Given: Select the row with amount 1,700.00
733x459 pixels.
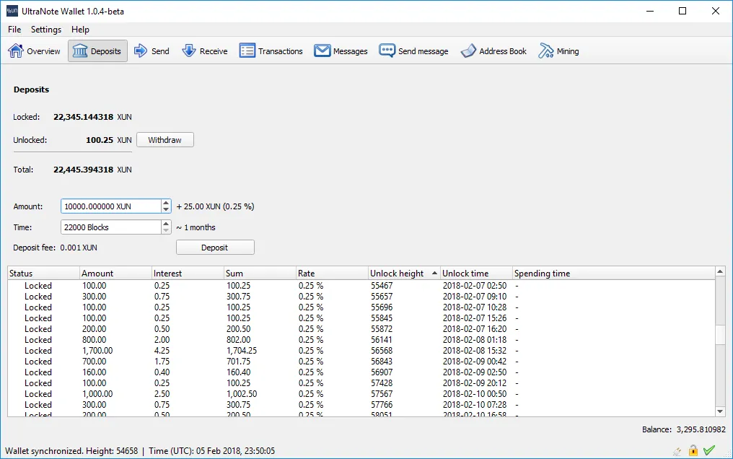Looking at the screenshot, I should click(361, 351).
